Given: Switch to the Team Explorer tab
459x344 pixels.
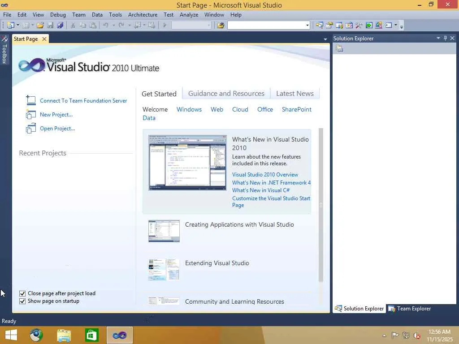Looking at the screenshot, I should tap(410, 309).
